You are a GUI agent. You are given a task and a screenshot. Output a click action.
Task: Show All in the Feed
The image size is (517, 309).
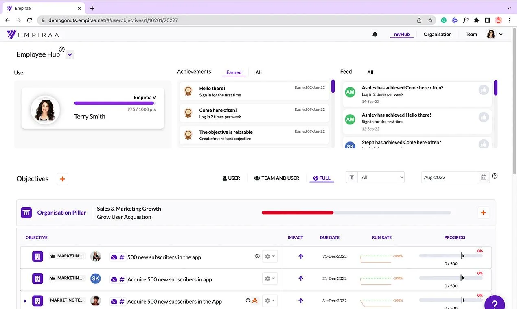(370, 72)
